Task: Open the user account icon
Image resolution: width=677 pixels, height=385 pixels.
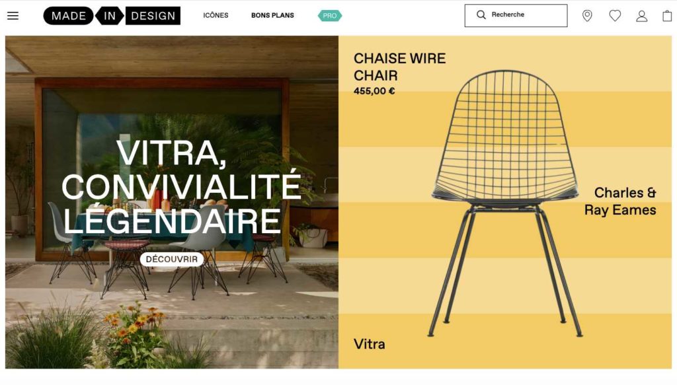Action: 641,16
